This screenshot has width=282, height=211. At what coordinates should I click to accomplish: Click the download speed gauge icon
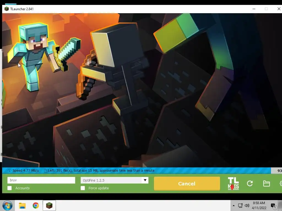(10, 170)
